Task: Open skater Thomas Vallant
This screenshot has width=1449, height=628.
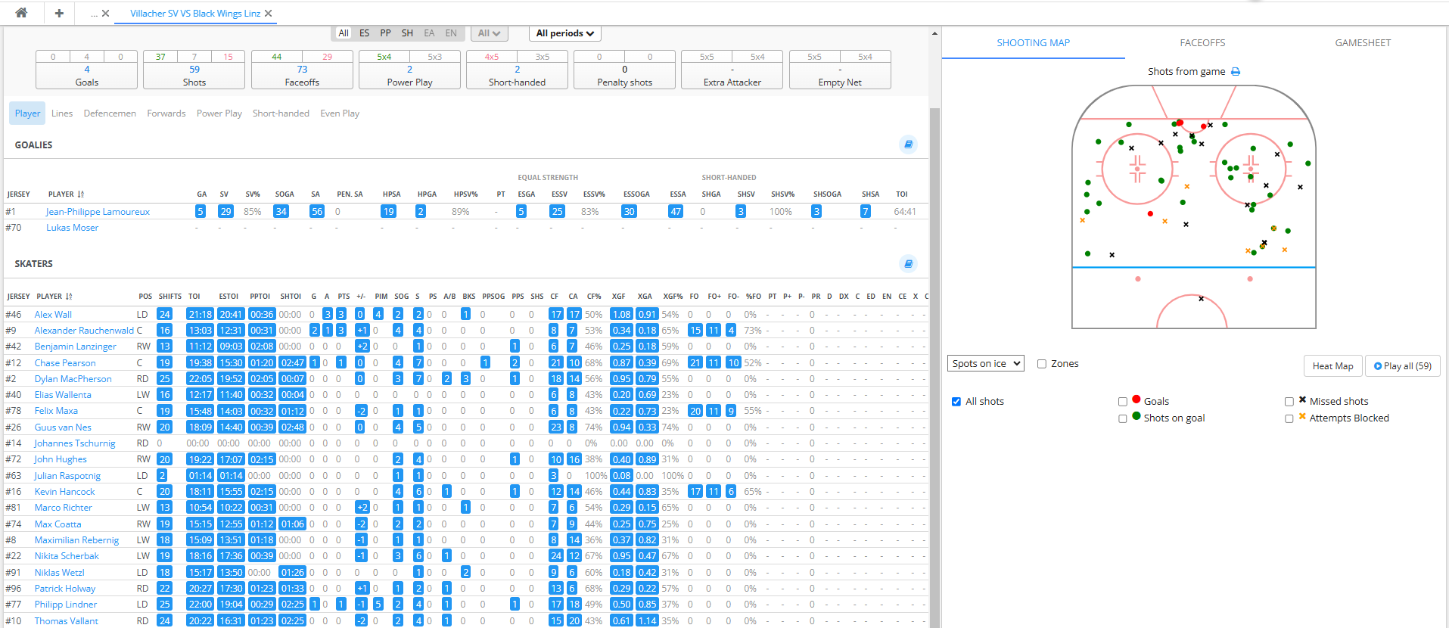Action: [66, 621]
